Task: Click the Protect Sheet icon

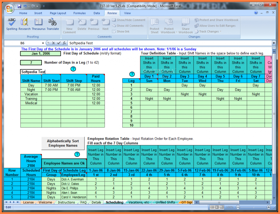Action: [x=154, y=26]
